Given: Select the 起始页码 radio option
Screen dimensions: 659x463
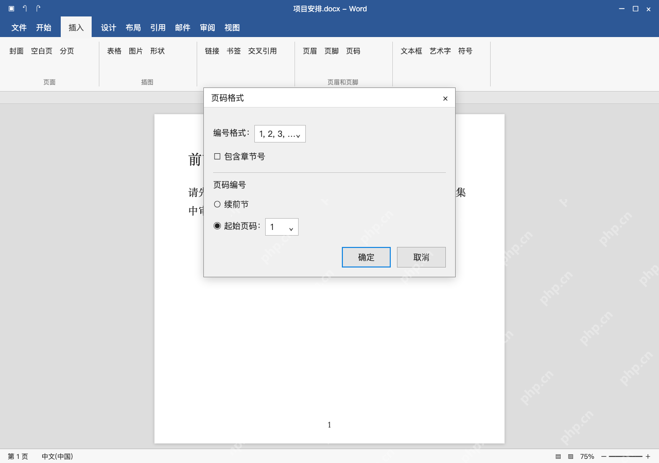Looking at the screenshot, I should [217, 226].
